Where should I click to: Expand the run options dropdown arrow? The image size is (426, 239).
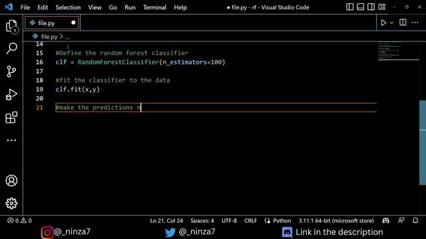(391, 23)
